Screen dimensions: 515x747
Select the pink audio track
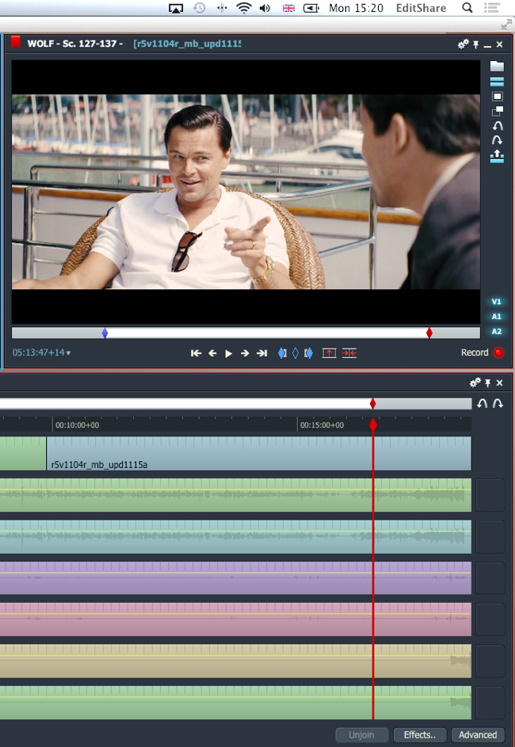click(x=235, y=619)
